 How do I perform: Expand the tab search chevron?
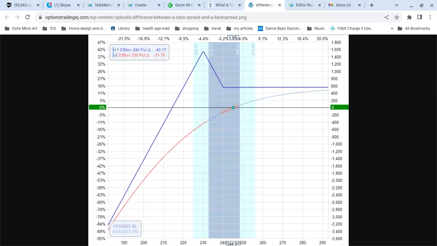(397, 5)
